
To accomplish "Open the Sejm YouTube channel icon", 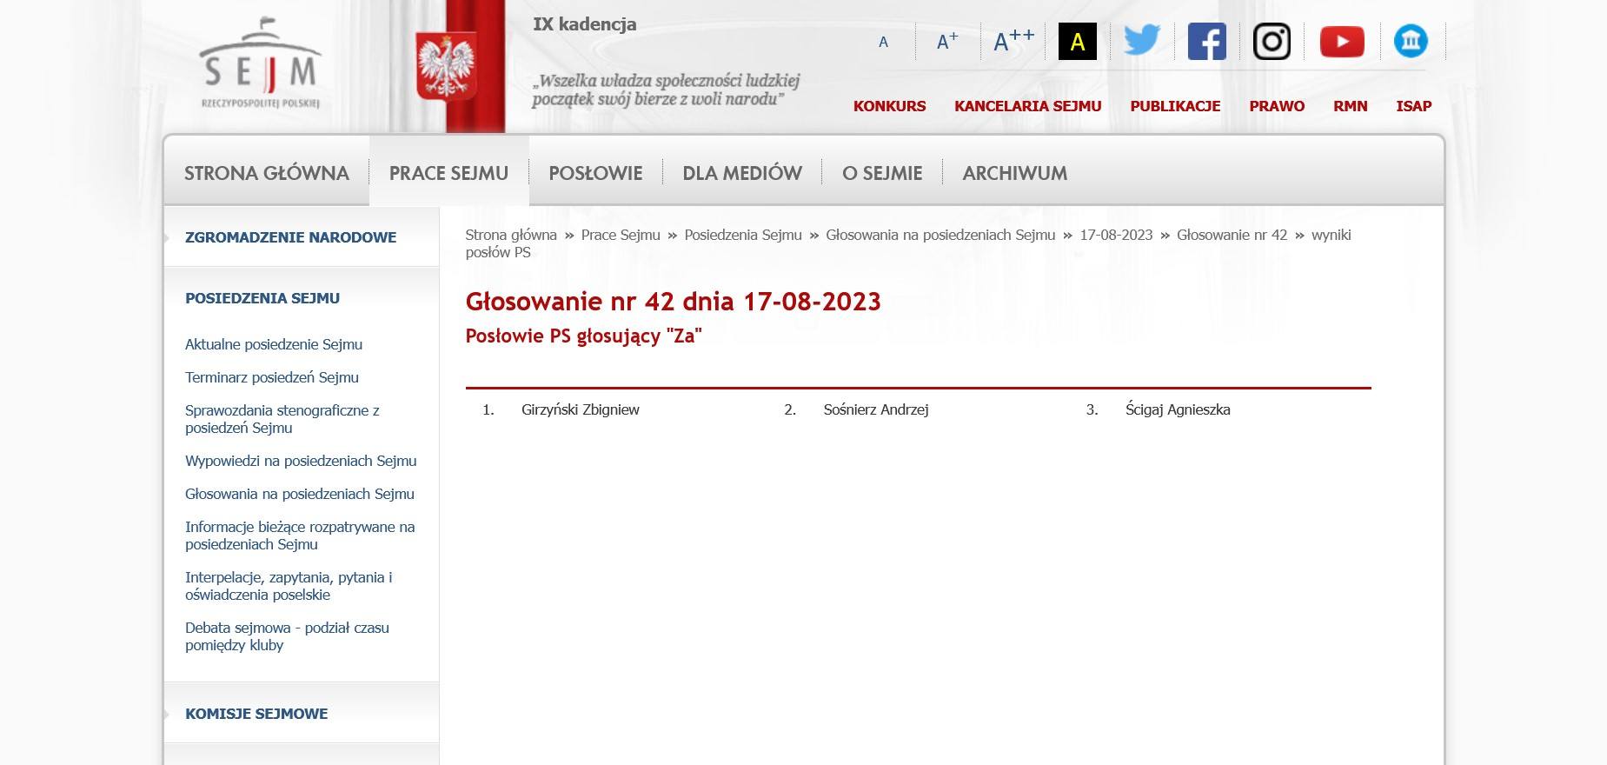I will coord(1341,41).
